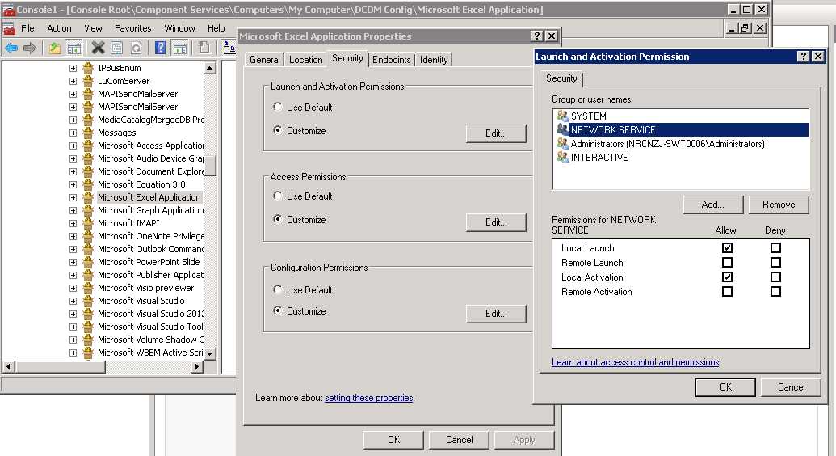Open the File menu
This screenshot has height=456, width=836.
point(27,28)
